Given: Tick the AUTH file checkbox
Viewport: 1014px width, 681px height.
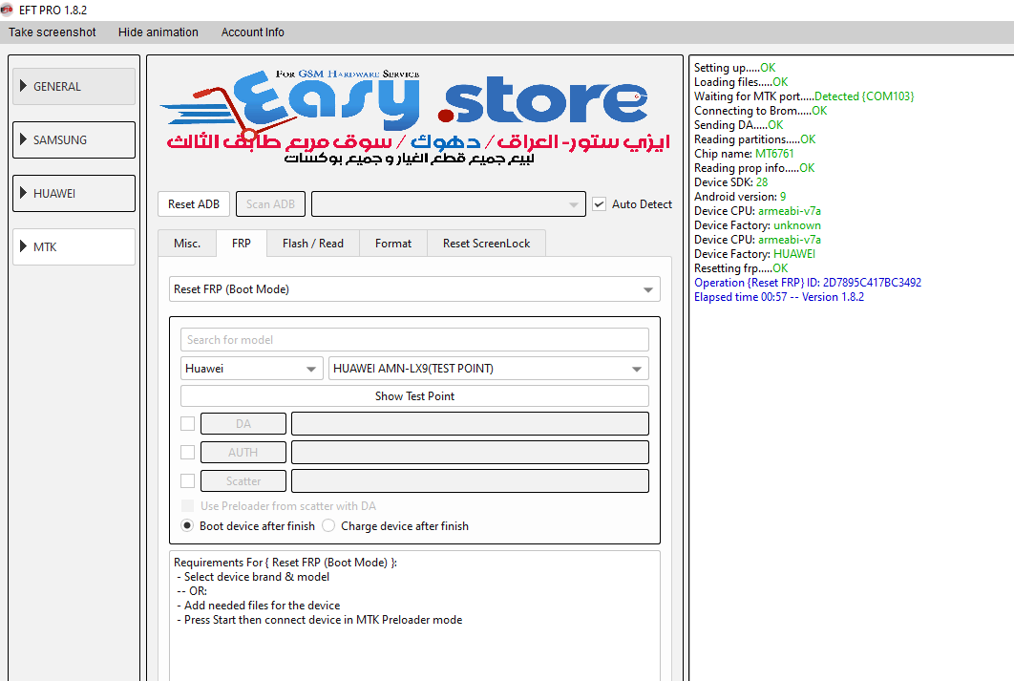Looking at the screenshot, I should pyautogui.click(x=187, y=452).
